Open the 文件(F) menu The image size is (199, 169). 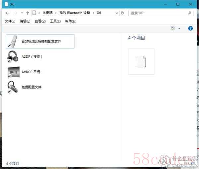click(x=10, y=21)
